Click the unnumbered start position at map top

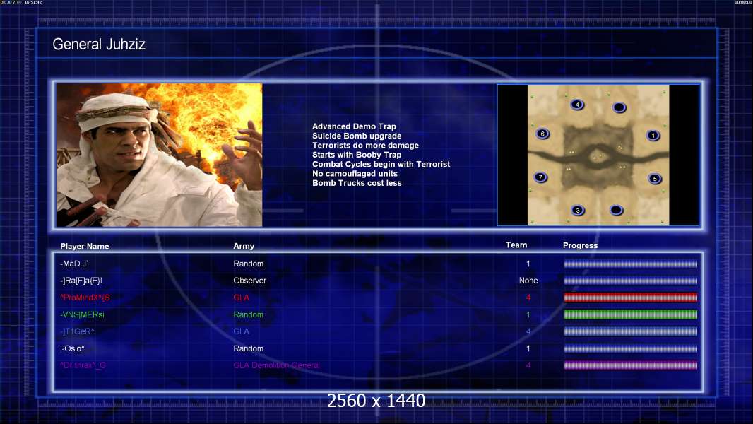pyautogui.click(x=619, y=107)
